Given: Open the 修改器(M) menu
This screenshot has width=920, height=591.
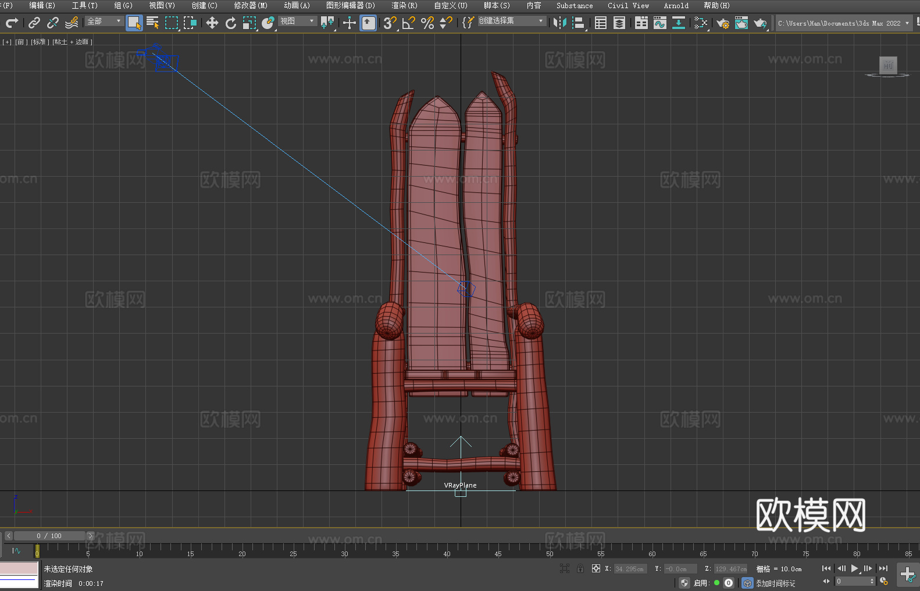Looking at the screenshot, I should coord(251,5).
